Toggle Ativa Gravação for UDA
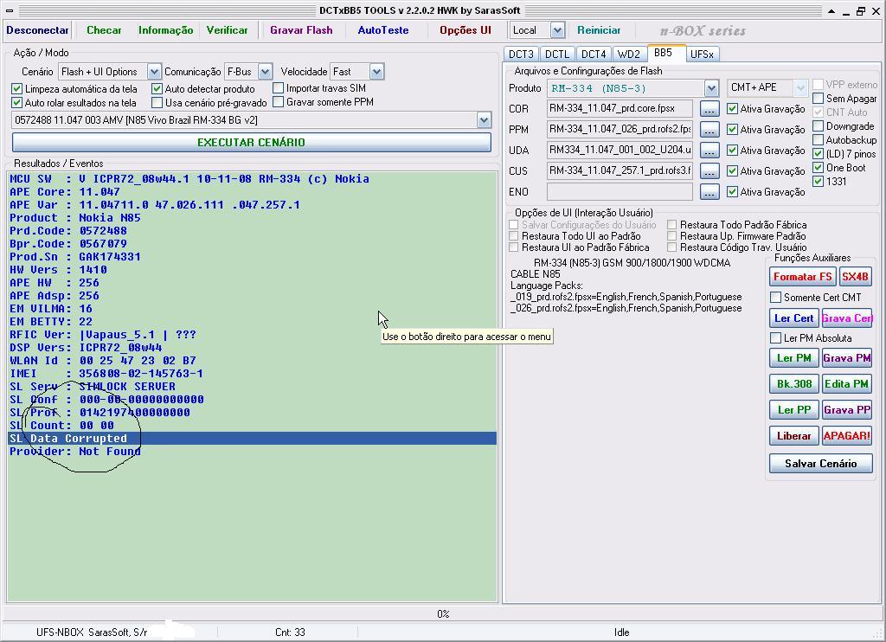Image resolution: width=886 pixels, height=642 pixels. (732, 151)
